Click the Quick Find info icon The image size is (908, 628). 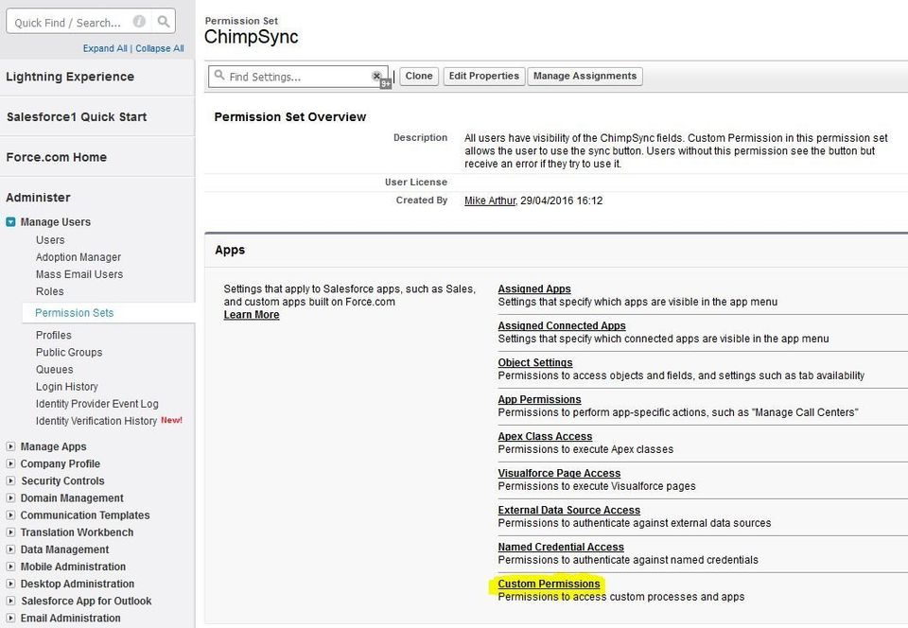139,22
